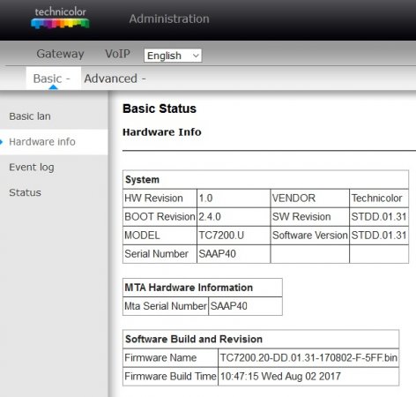Click the MODEL label cell
Screen dimensions: 416x397
160,236
